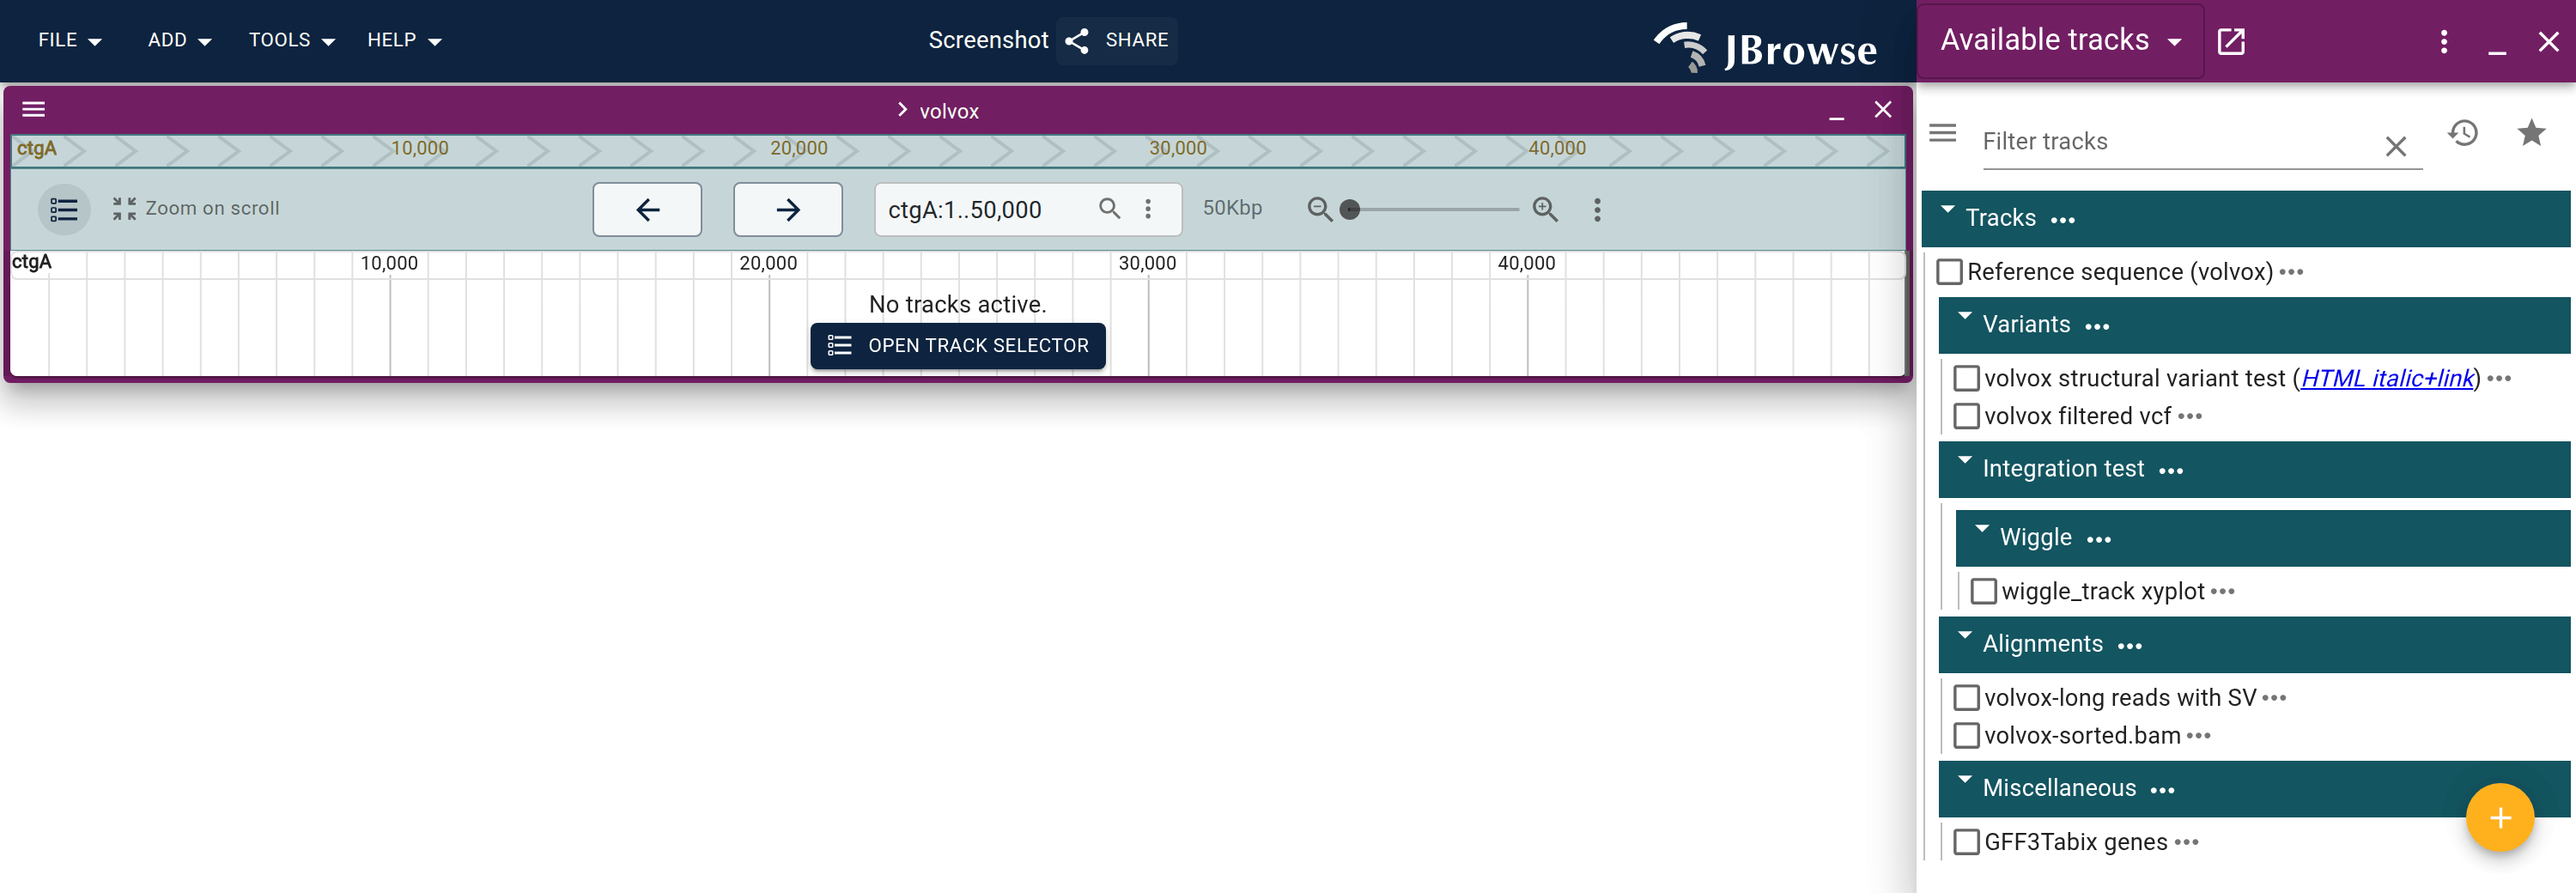This screenshot has height=893, width=2576.
Task: Open Alignments category options dots
Action: [2129, 646]
